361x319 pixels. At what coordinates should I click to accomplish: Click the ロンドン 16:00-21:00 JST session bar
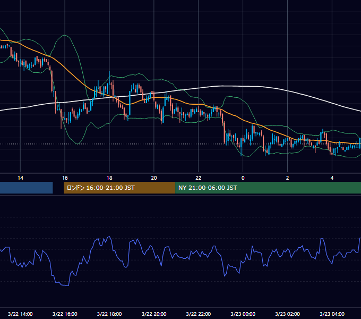[119, 188]
